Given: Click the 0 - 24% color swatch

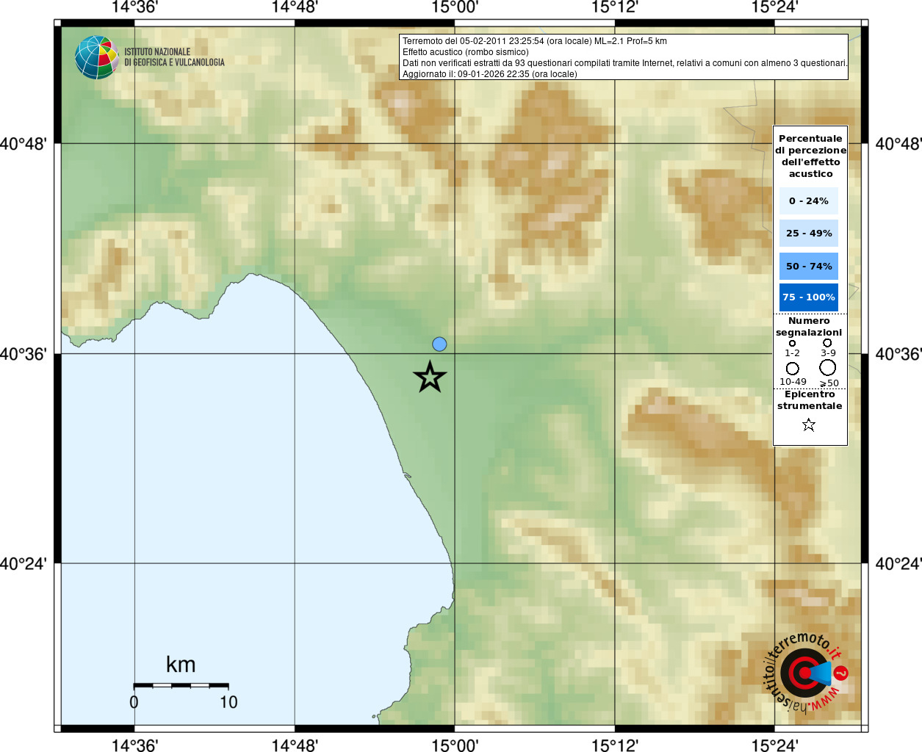Looking at the screenshot, I should pyautogui.click(x=809, y=200).
